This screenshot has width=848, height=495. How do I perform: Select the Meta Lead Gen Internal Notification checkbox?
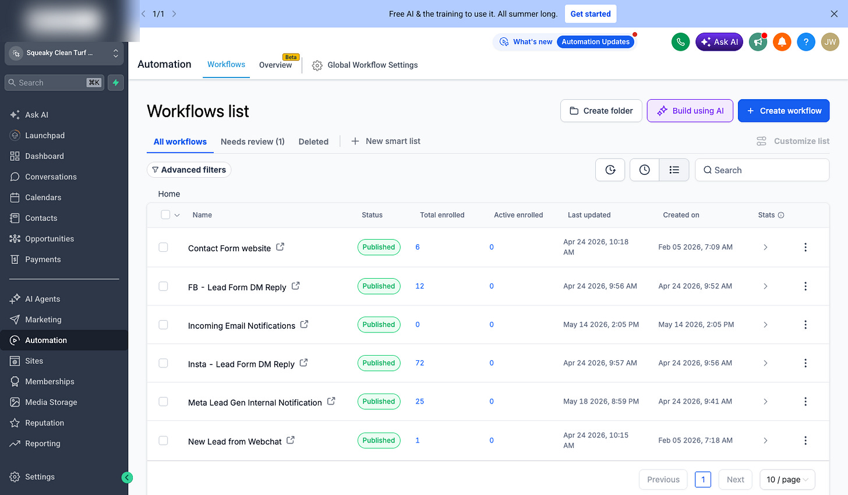click(163, 402)
